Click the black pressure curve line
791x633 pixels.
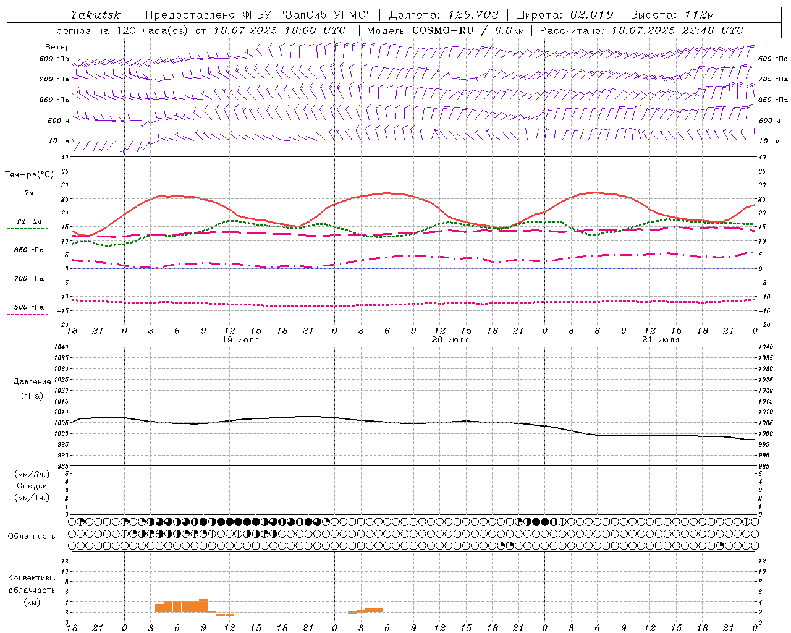point(414,423)
